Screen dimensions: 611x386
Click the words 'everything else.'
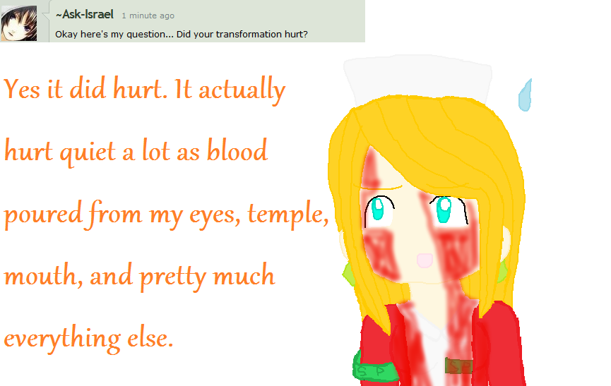(x=88, y=339)
